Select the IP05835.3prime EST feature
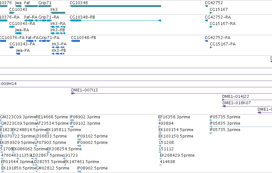This screenshot has height=173, width=272. click(x=241, y=127)
